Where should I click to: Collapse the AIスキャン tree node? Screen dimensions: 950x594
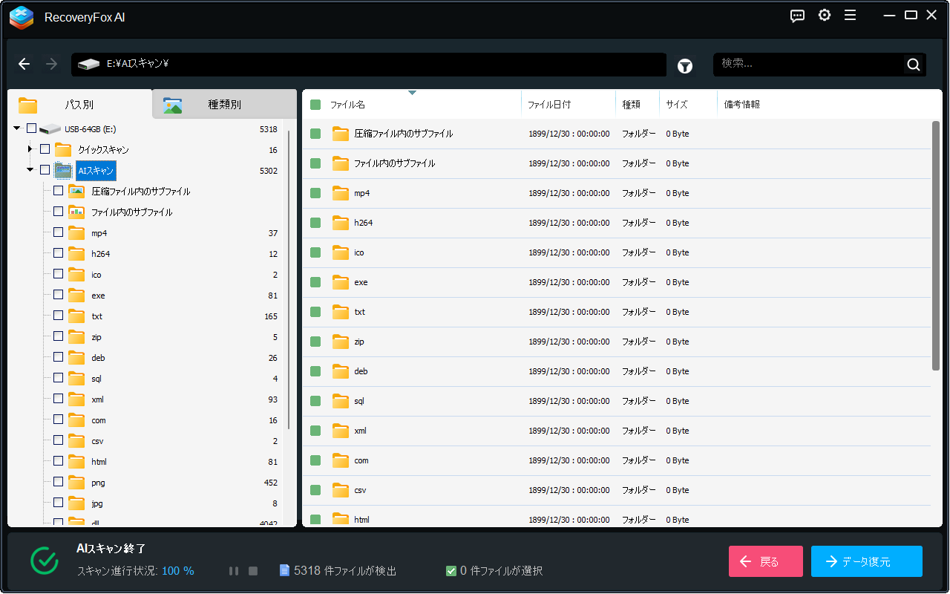(x=30, y=170)
